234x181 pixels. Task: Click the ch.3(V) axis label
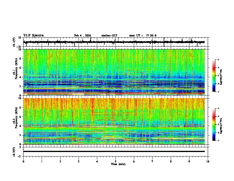point(14,152)
